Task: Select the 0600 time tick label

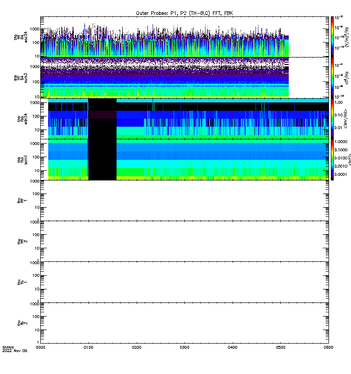Action: 329,347
